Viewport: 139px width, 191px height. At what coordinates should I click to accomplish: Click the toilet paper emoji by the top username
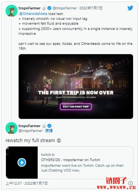click(44, 8)
